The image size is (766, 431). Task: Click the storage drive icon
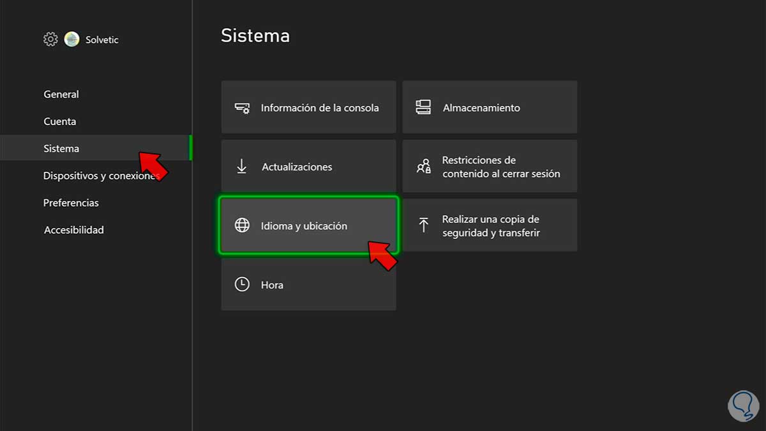pos(423,107)
